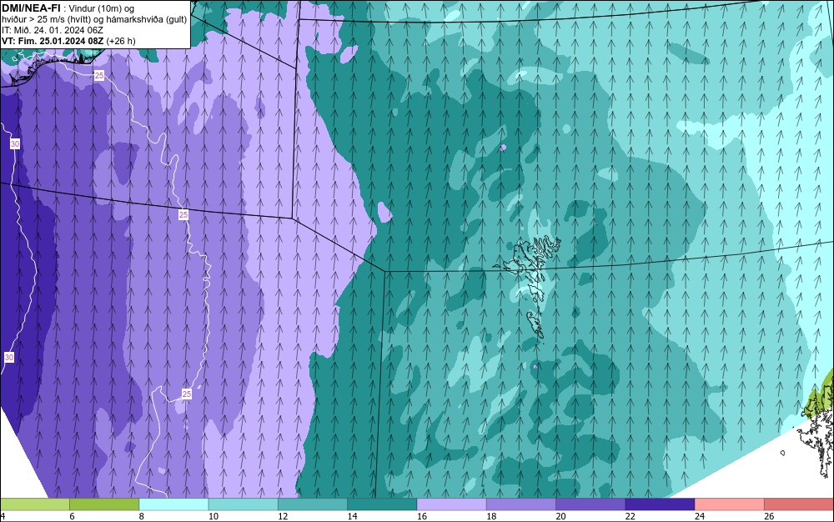Click the lower 30 gust contour label

(9, 357)
